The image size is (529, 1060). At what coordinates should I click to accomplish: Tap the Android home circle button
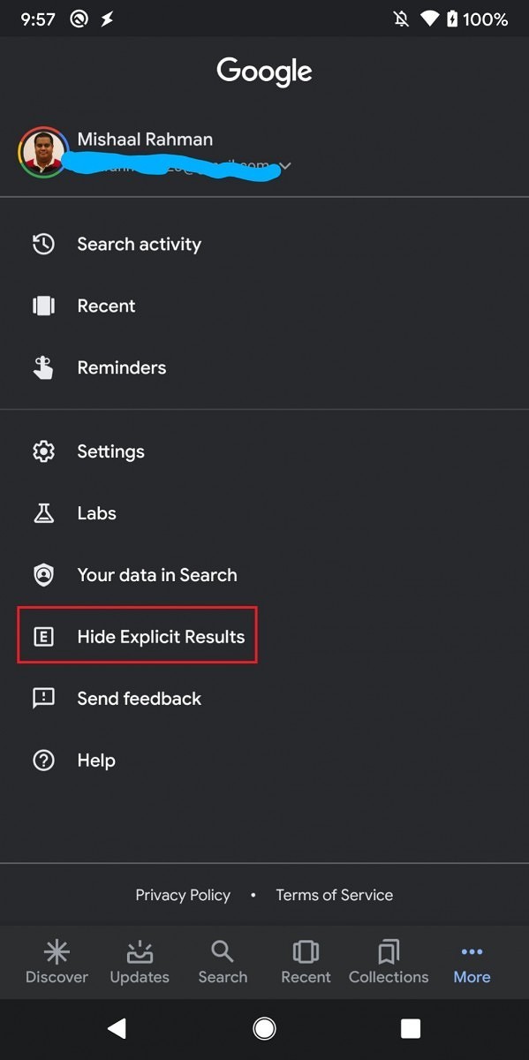point(264,1028)
